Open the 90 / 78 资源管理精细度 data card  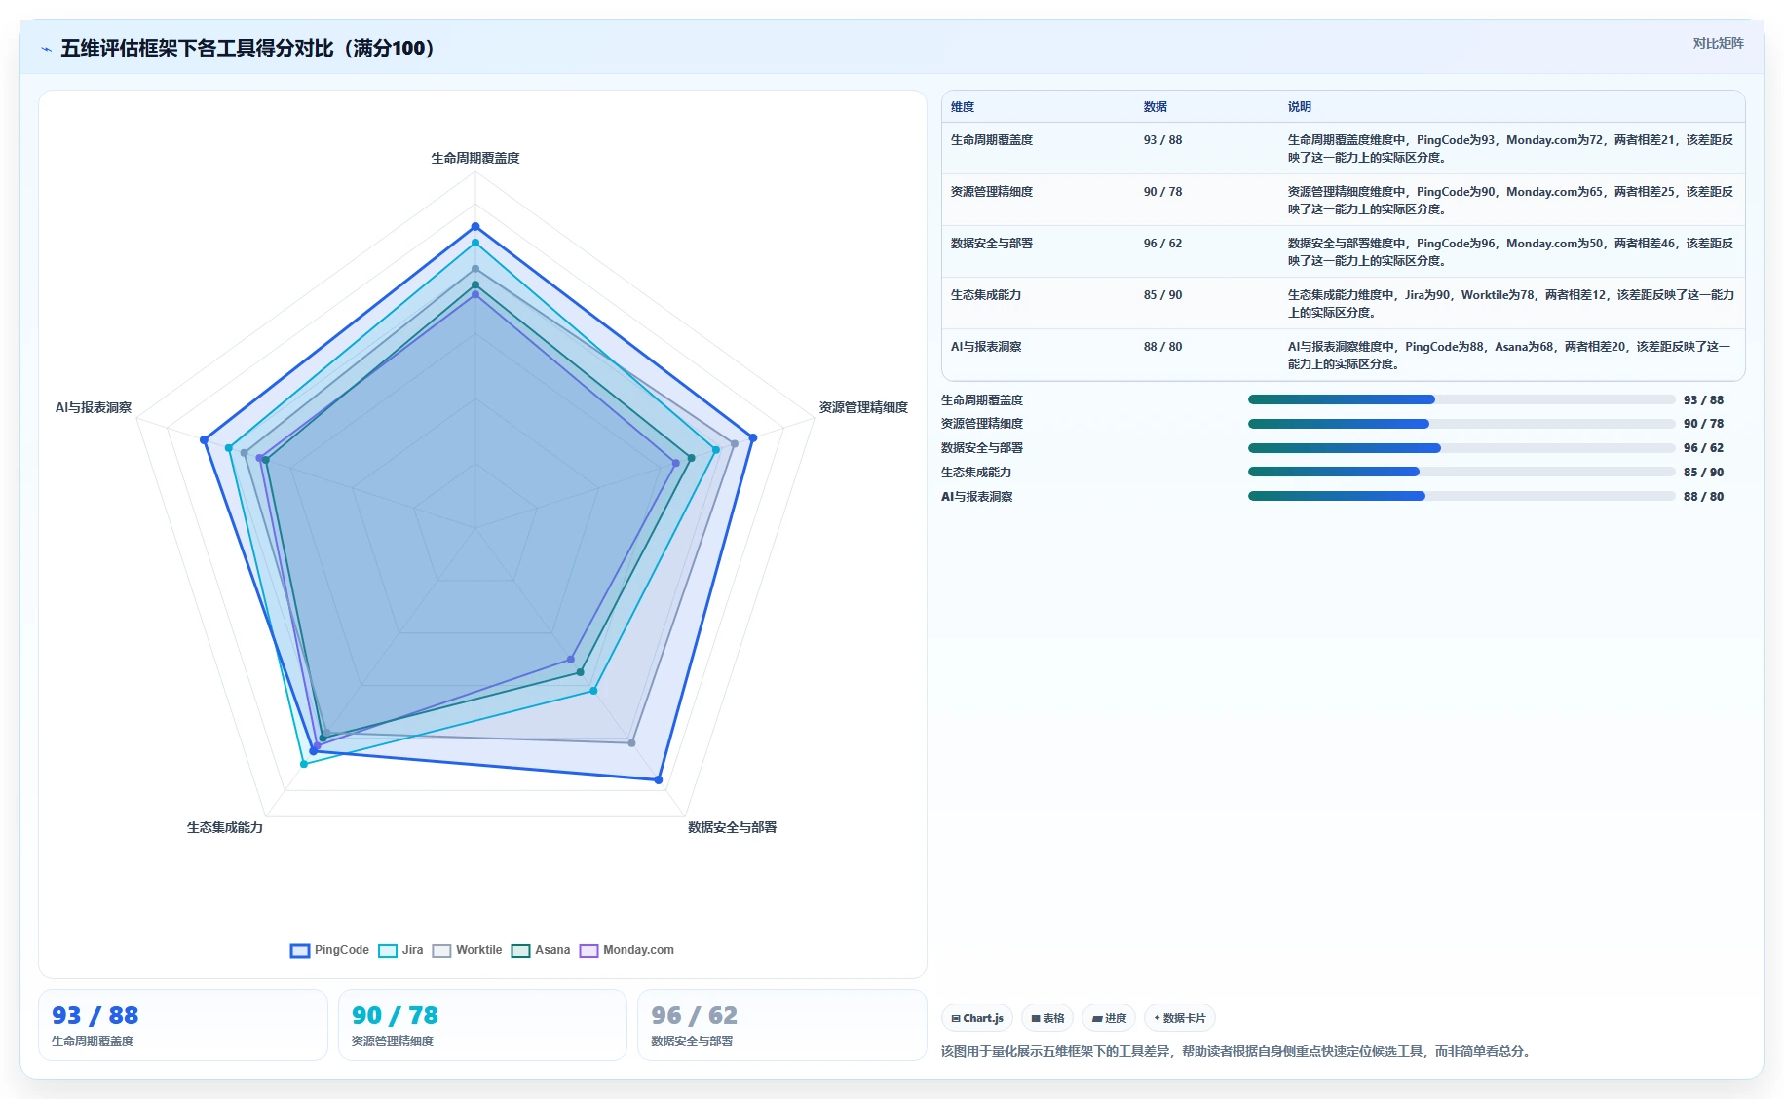coord(482,1025)
